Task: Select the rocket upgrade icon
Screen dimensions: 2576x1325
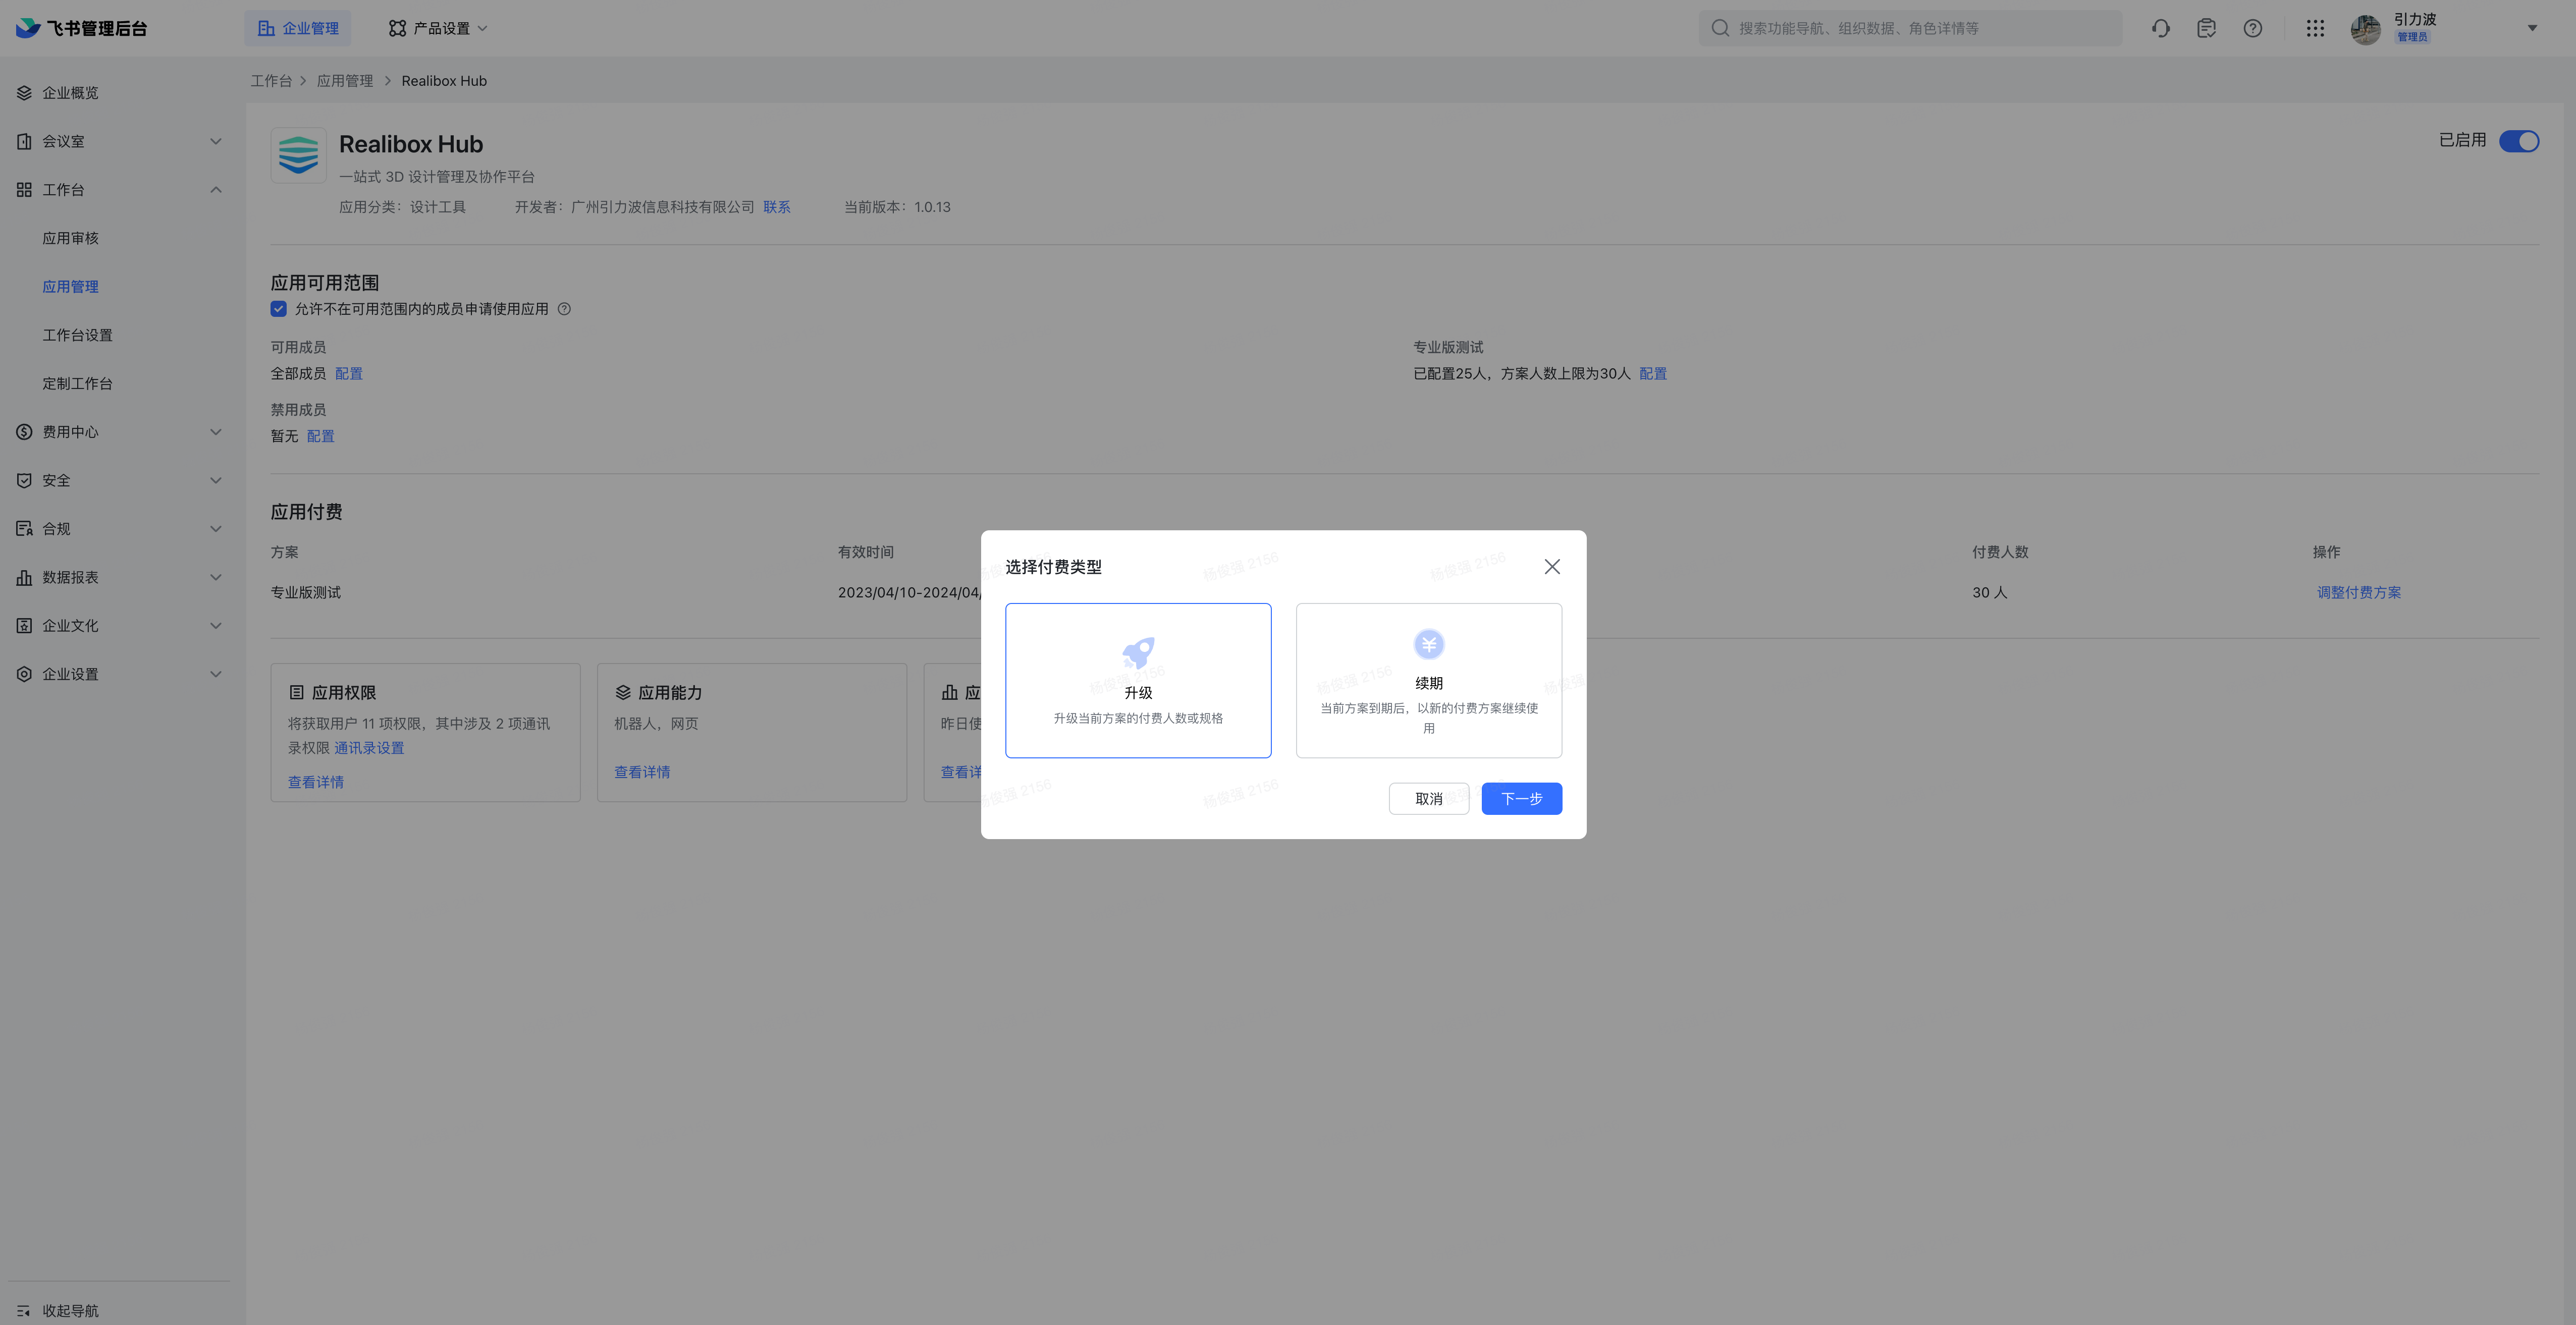Action: click(1138, 653)
